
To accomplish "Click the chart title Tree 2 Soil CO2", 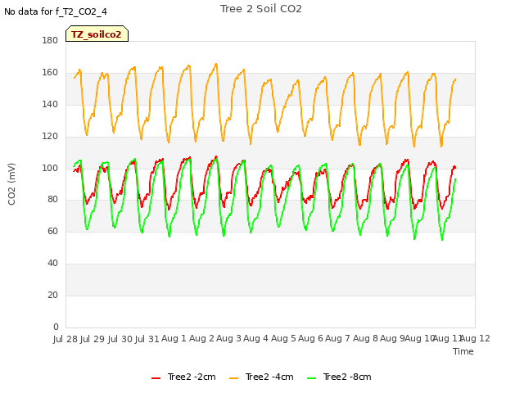I will point(261,9).
